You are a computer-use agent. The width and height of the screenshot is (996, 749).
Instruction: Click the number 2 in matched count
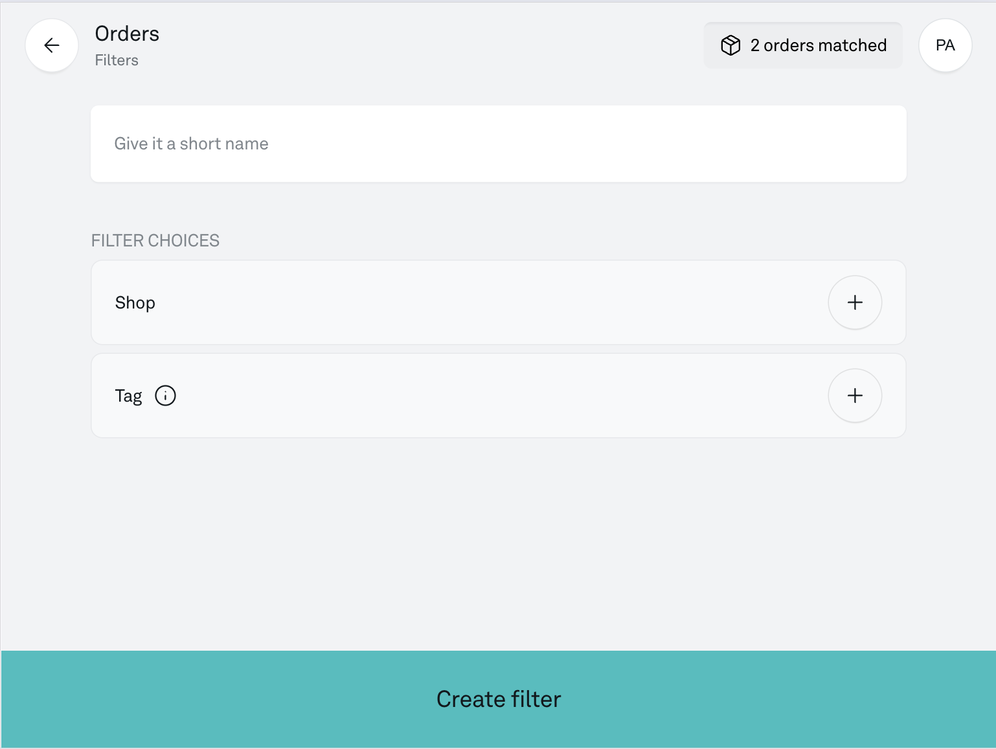coord(755,45)
